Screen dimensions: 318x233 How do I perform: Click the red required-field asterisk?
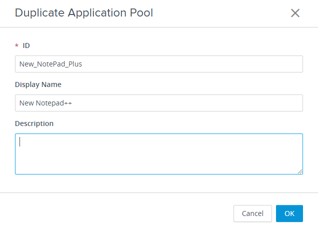click(16, 45)
